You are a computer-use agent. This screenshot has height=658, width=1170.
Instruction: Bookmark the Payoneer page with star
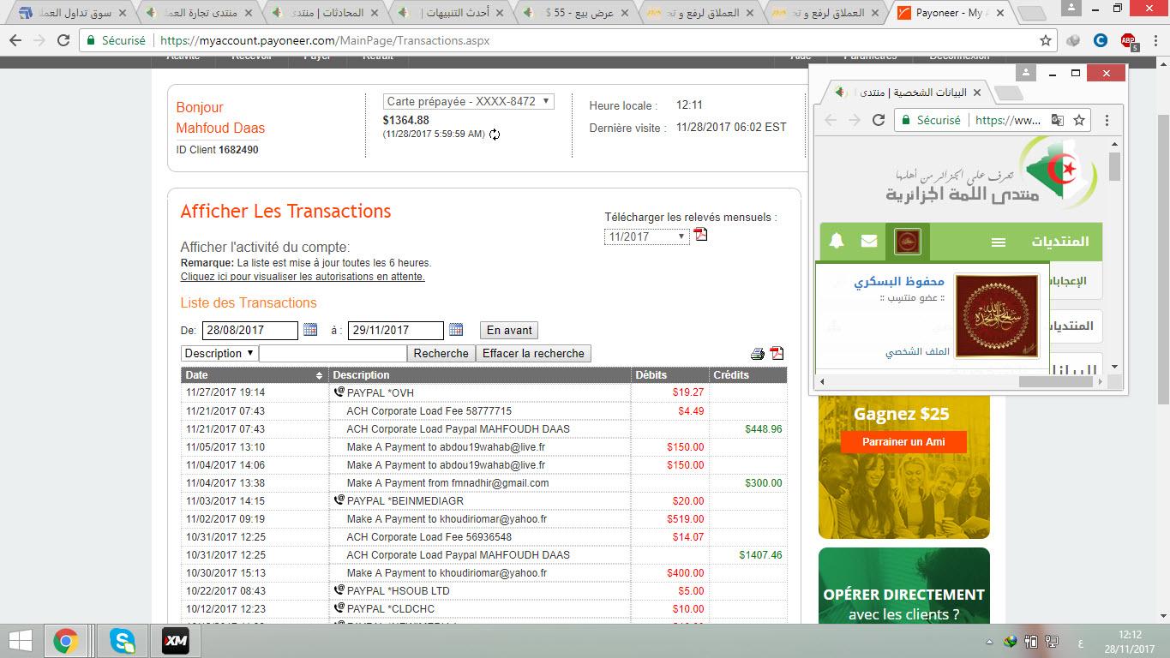[x=1045, y=40]
